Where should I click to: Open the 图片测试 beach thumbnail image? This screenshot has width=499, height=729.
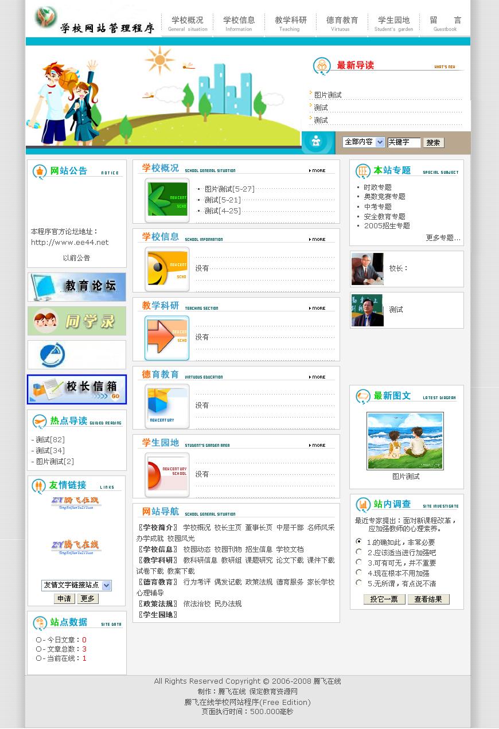[x=405, y=441]
